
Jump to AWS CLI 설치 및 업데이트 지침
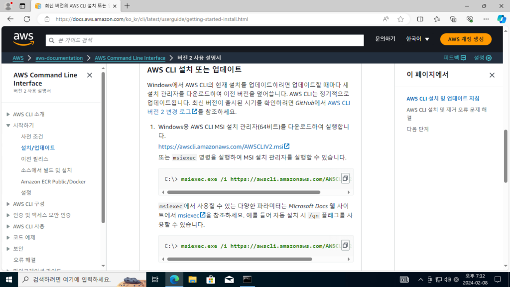443,98
